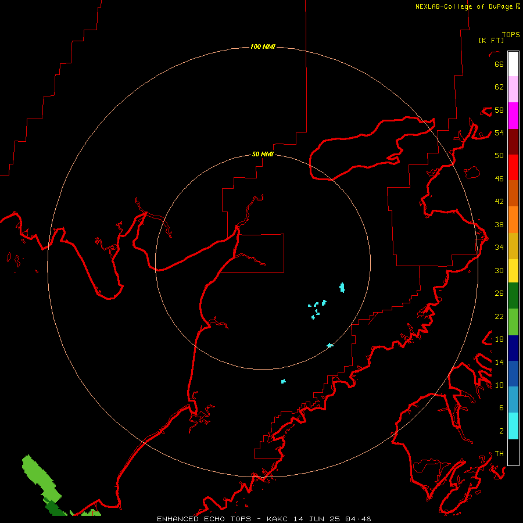The width and height of the screenshot is (523, 523).
Task: Click the '100 NMI' range ring label
Action: click(x=263, y=46)
